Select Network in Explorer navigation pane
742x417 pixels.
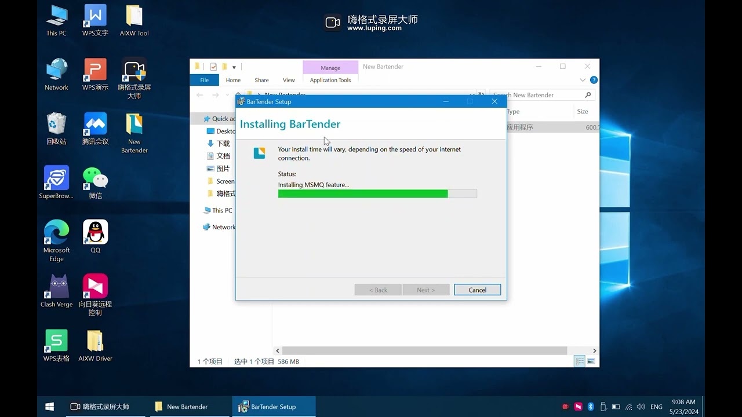219,227
